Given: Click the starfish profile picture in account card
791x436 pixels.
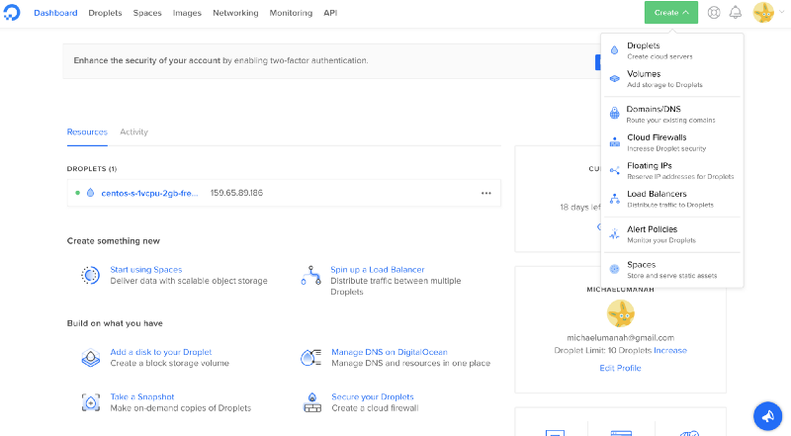Looking at the screenshot, I should click(x=621, y=313).
